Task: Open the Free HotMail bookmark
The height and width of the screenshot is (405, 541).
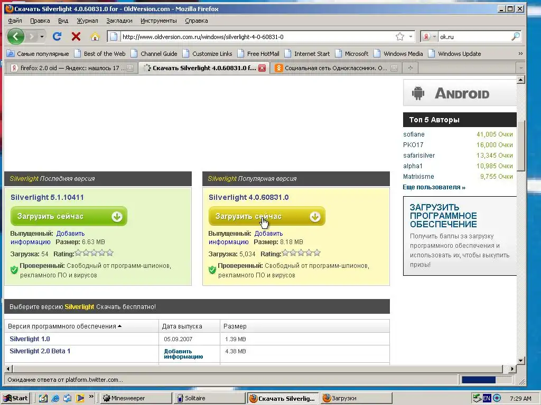Action: pos(258,54)
